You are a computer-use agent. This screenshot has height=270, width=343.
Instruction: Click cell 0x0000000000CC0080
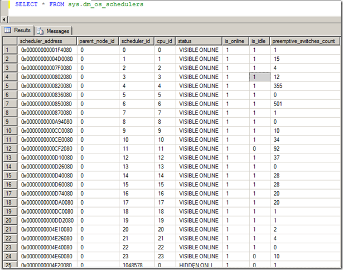tap(47, 131)
